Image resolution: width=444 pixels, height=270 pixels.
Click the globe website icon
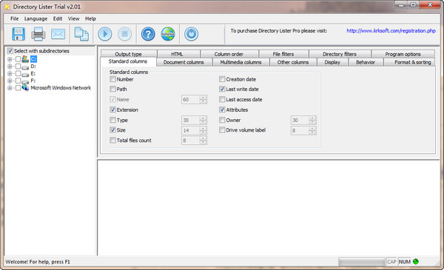pyautogui.click(x=168, y=34)
